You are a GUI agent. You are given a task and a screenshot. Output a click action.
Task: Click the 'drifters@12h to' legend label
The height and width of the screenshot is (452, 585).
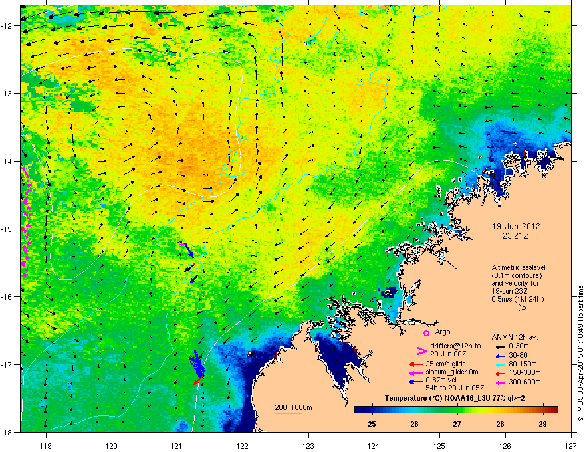455,346
